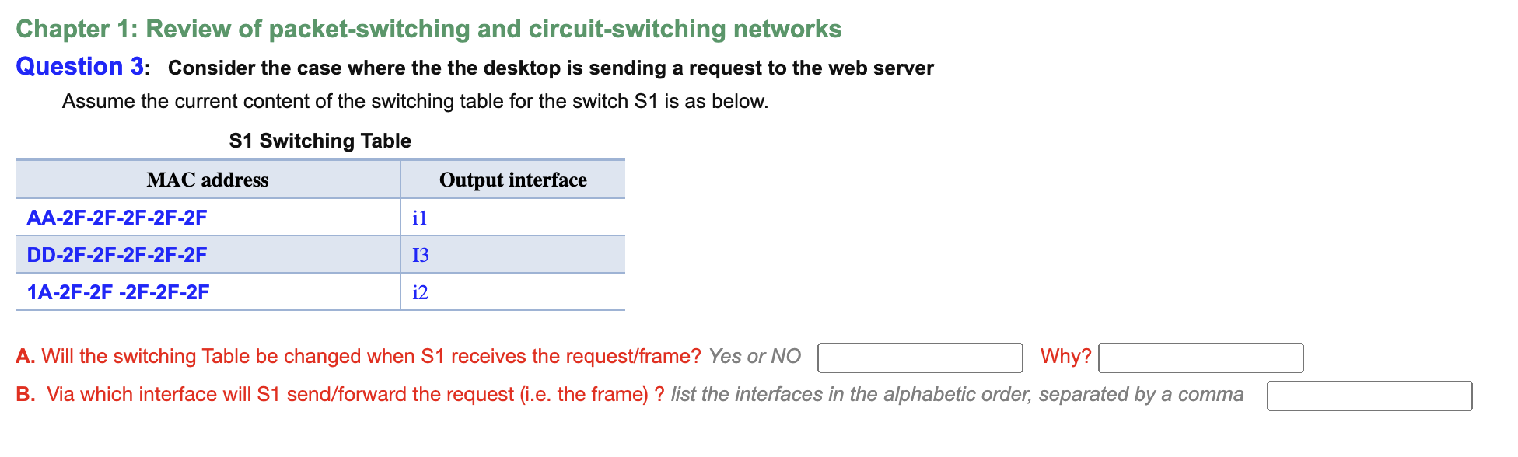Click the output interface I3 cell

pyautogui.click(x=420, y=254)
